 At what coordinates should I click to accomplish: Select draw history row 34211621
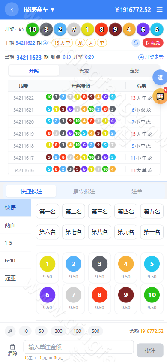[x=84, y=110]
